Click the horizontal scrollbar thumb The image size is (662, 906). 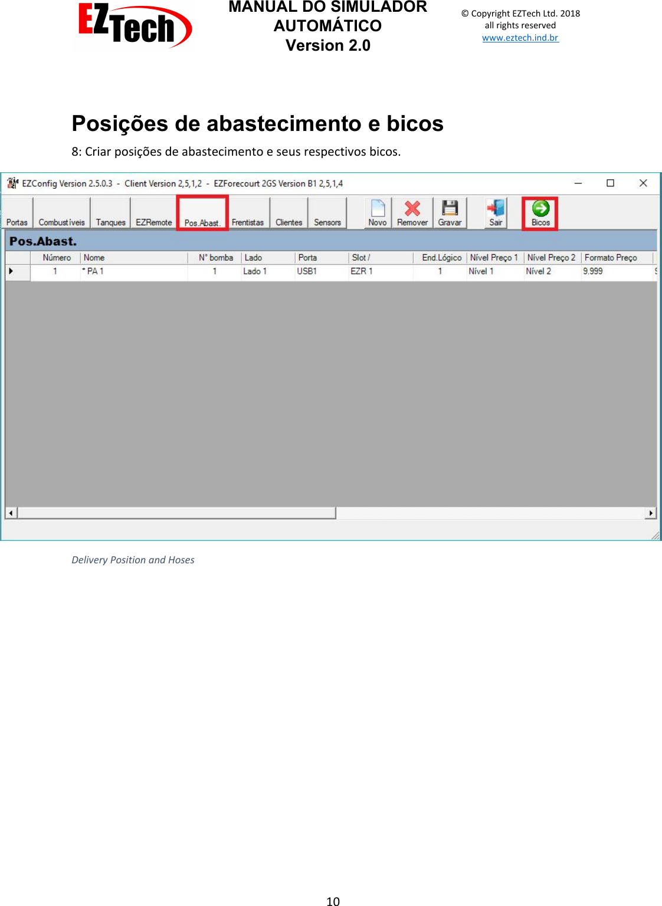click(x=176, y=513)
